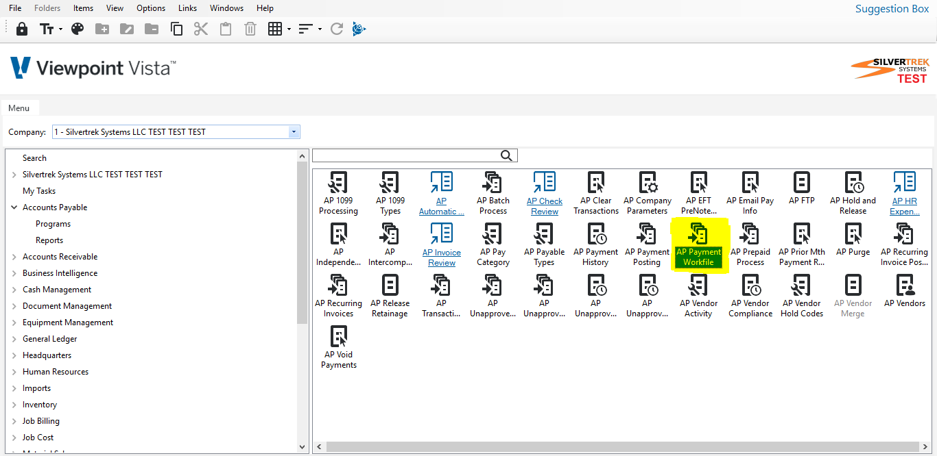937x456 pixels.
Task: Open the highlighted AP Payment Workfile
Action: (x=698, y=245)
